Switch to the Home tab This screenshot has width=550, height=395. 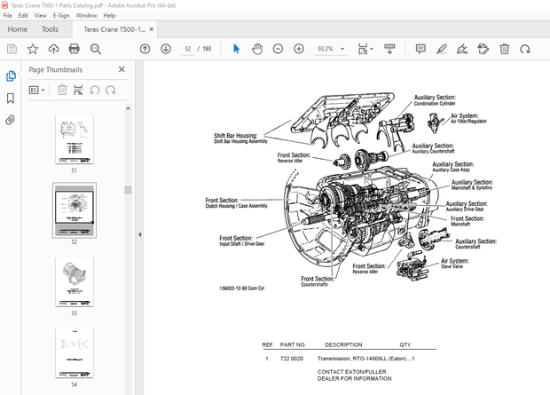click(x=18, y=29)
